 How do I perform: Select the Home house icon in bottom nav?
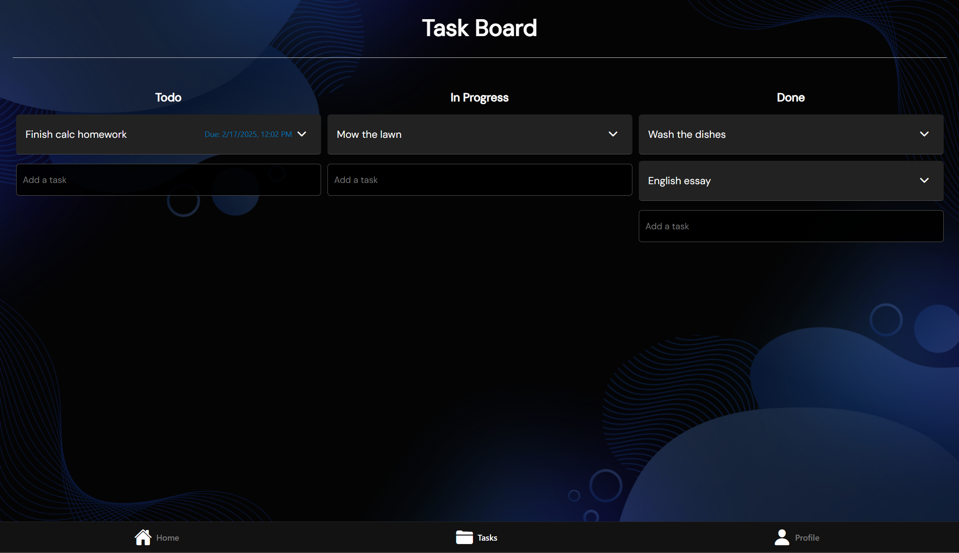click(143, 537)
